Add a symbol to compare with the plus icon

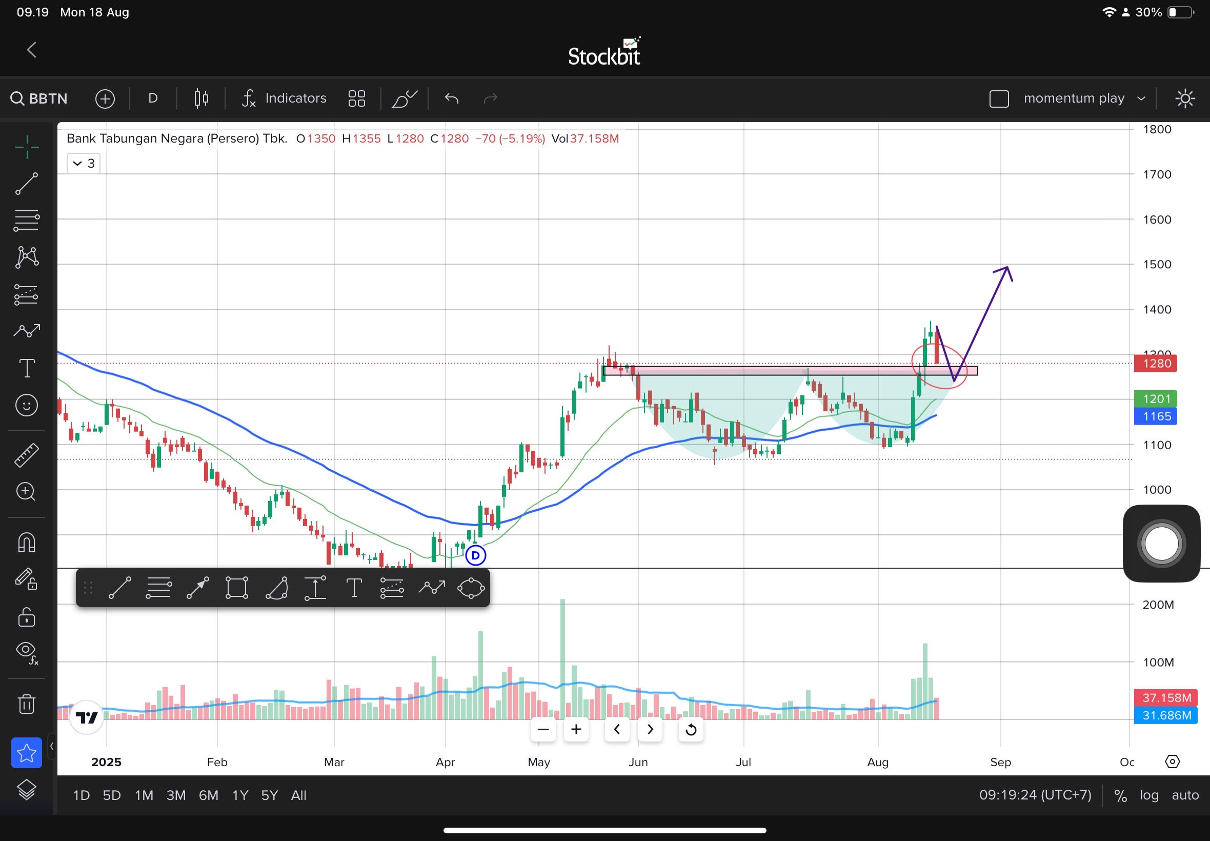pos(105,98)
